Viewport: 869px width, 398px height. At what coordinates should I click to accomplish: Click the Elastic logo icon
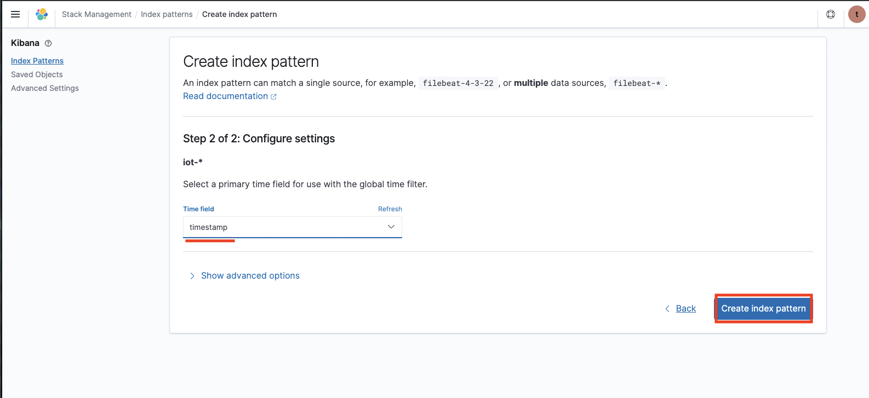[x=42, y=14]
